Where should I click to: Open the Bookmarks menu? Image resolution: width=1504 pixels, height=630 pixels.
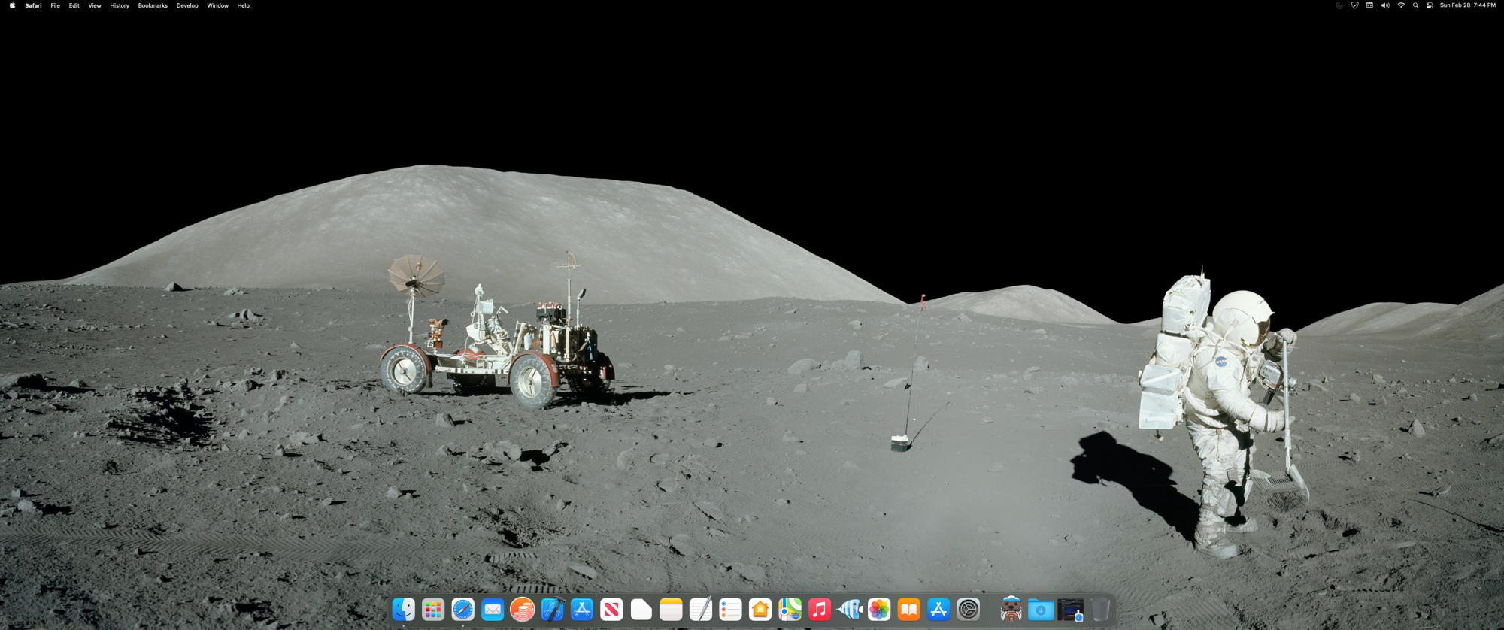point(153,5)
